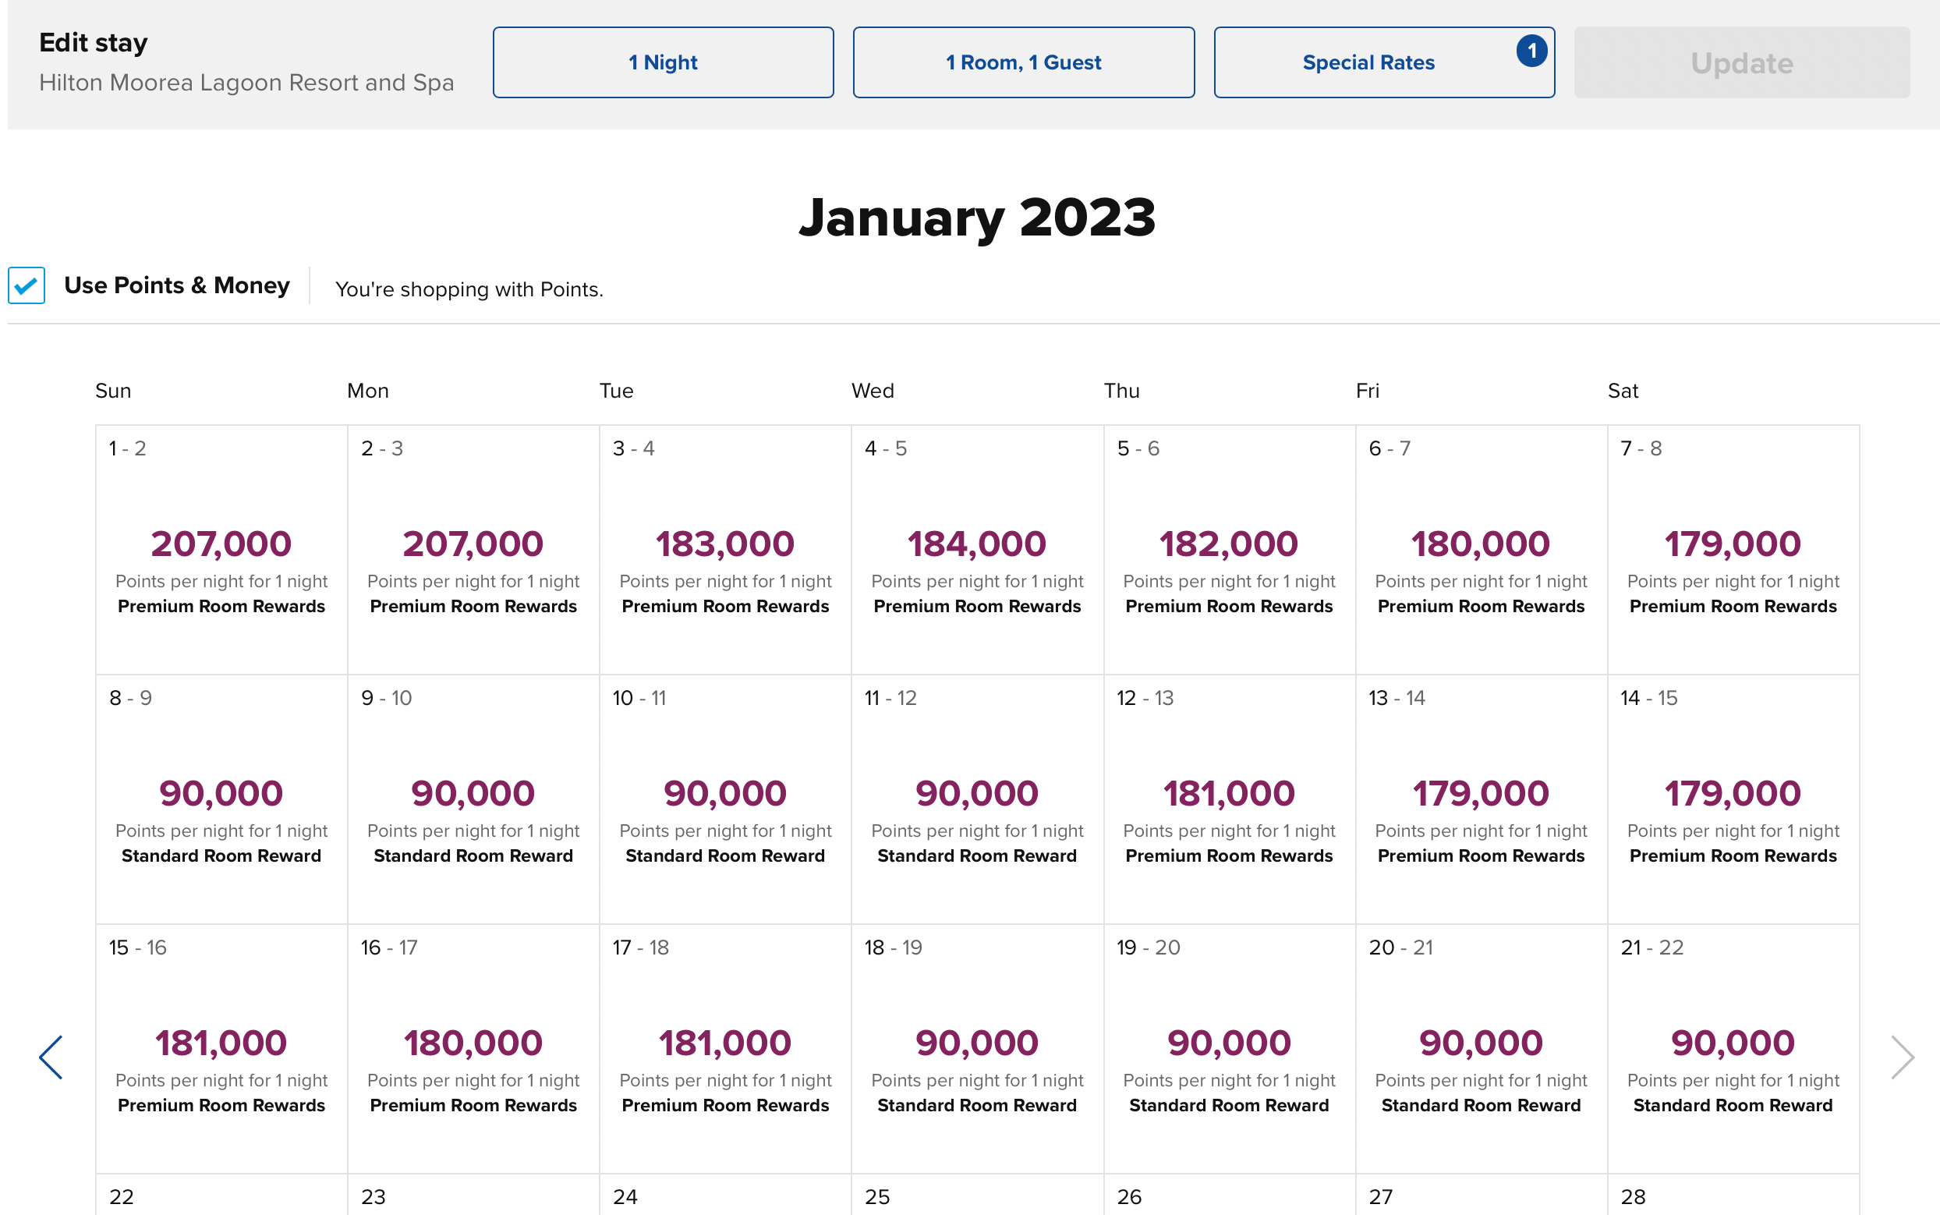Click 'You're shopping with Points.' text

469,289
